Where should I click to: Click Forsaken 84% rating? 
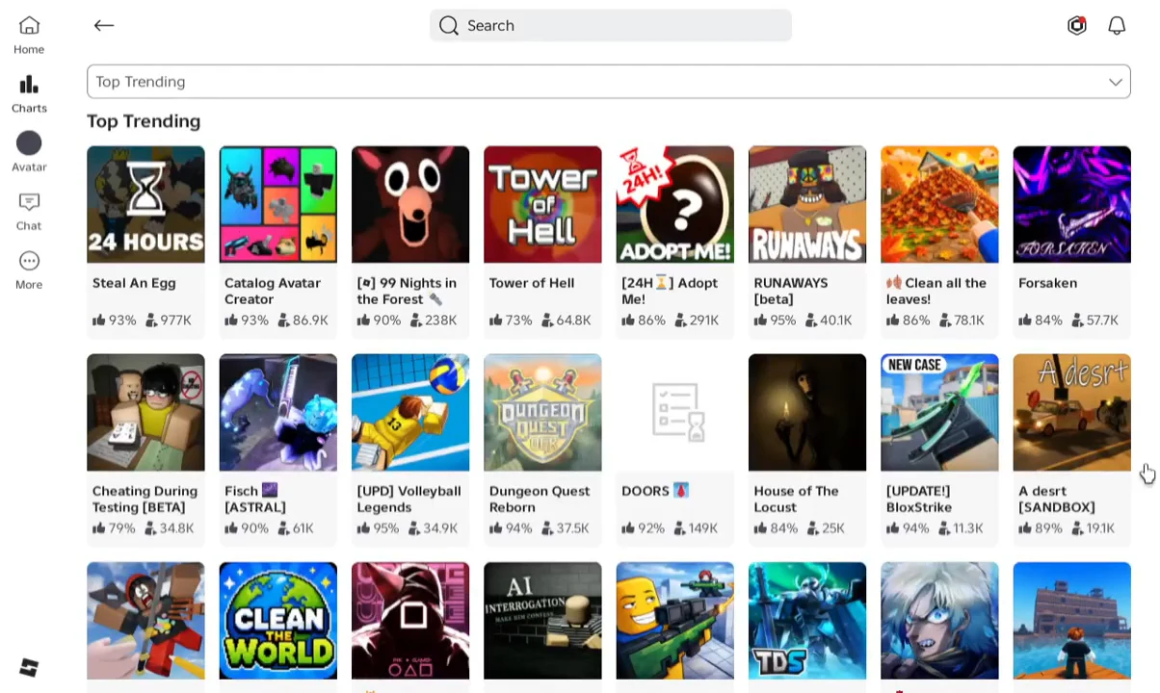click(1041, 320)
